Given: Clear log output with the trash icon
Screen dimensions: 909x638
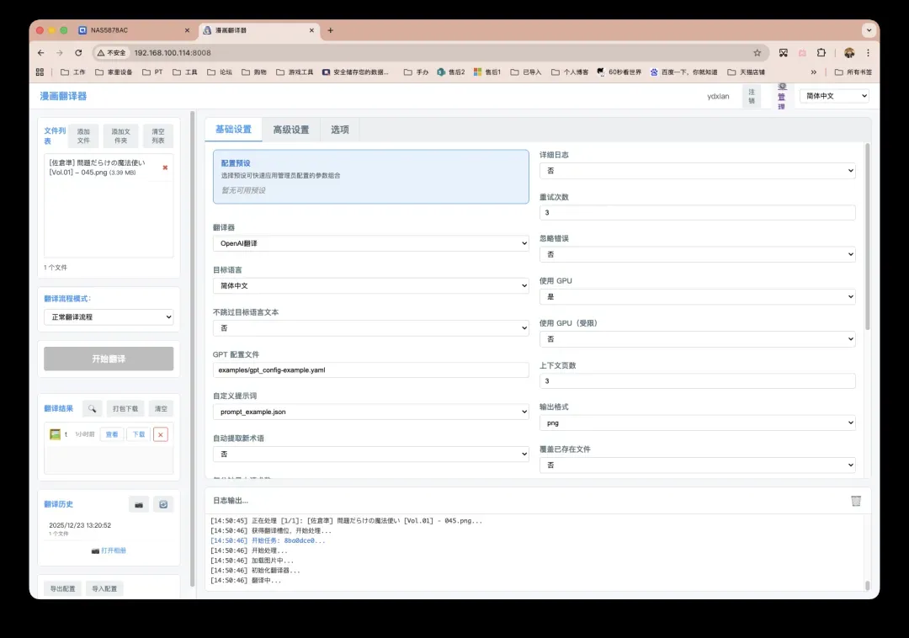Looking at the screenshot, I should coord(856,501).
